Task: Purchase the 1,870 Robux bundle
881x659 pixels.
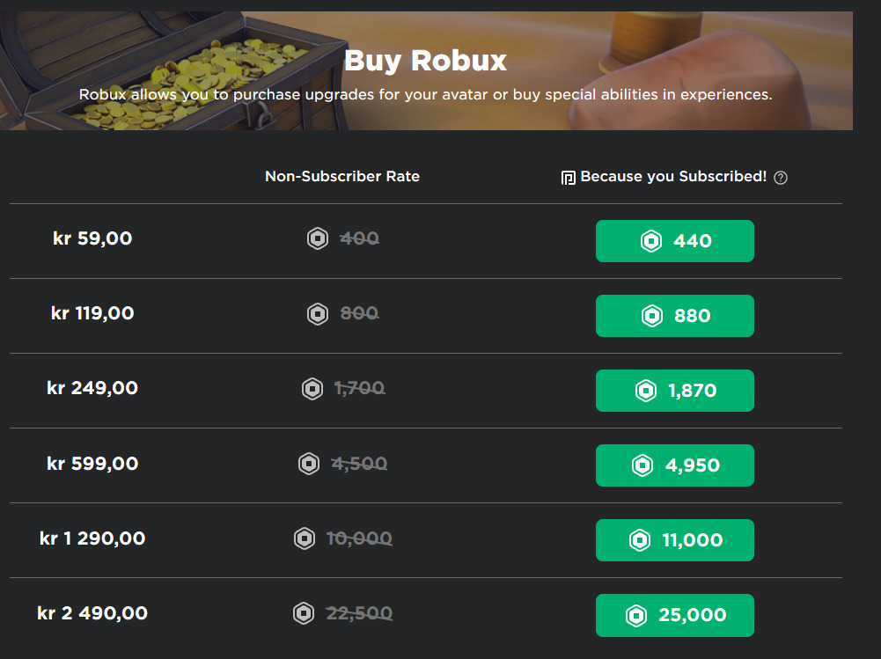Action: [674, 391]
